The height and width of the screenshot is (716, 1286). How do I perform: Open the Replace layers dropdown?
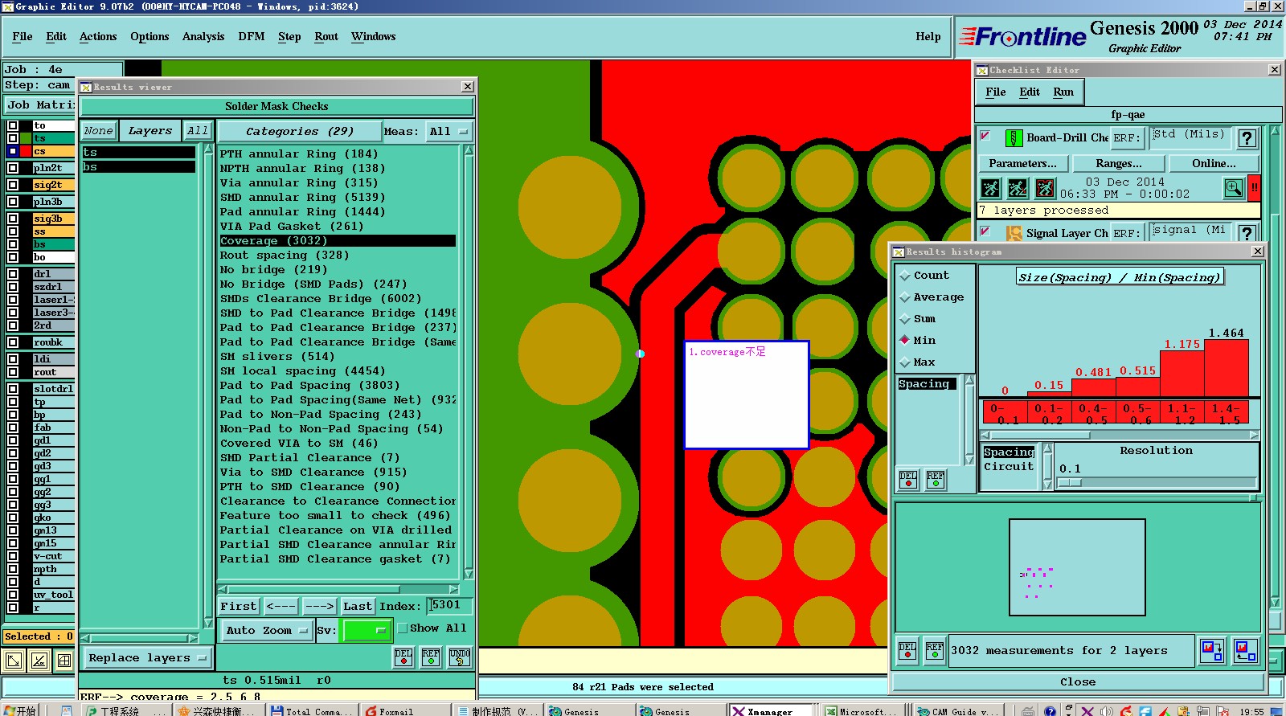pyautogui.click(x=147, y=658)
